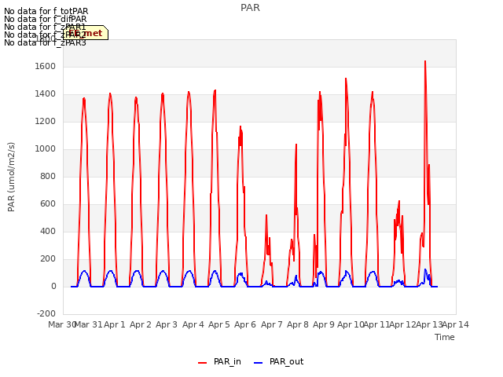503x377 pixels.
Task: Click the 600 y-axis tick label
Action: [48, 204]
